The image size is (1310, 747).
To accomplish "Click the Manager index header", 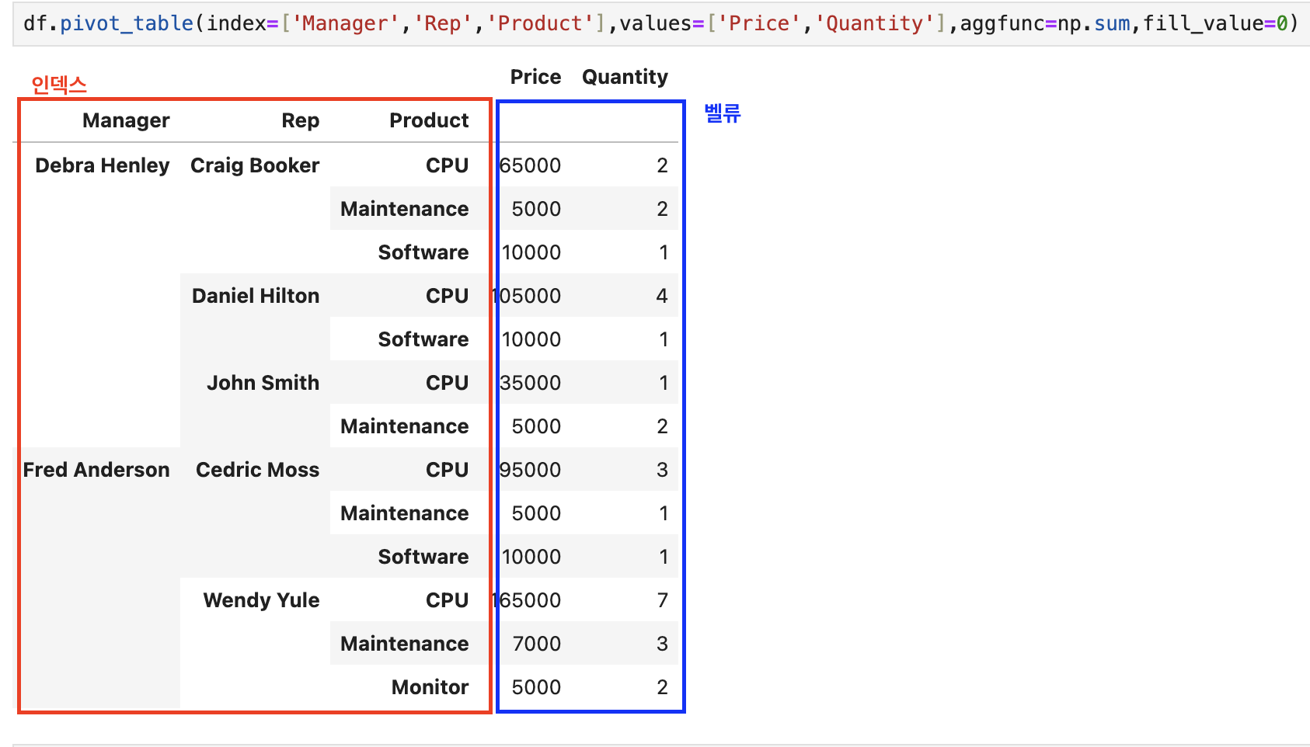I will coord(126,120).
